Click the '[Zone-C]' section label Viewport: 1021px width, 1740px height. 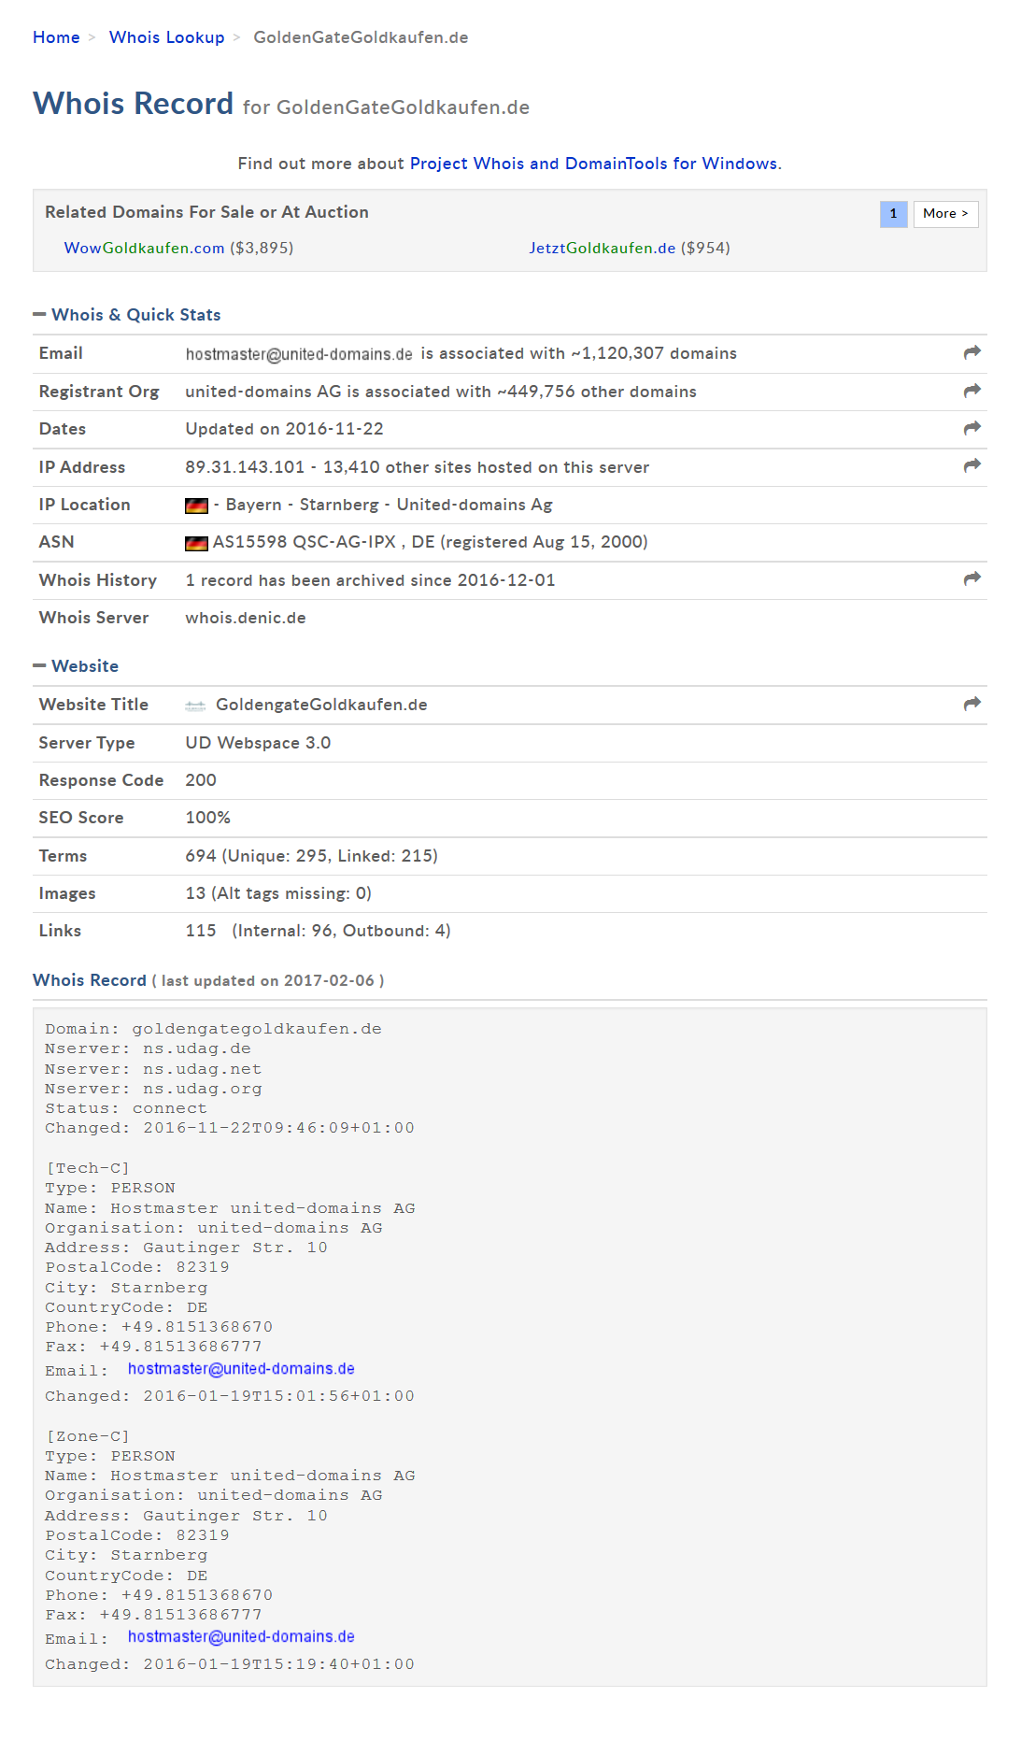click(88, 1436)
